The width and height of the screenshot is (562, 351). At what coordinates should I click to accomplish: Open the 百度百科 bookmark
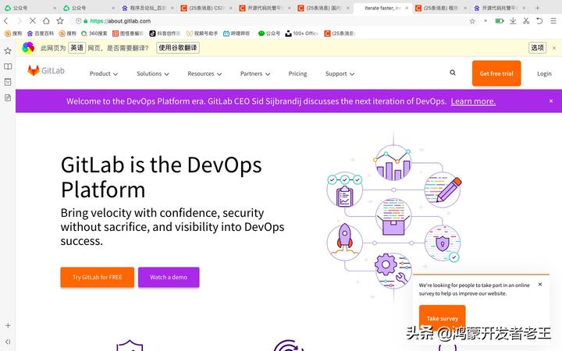[x=41, y=34]
